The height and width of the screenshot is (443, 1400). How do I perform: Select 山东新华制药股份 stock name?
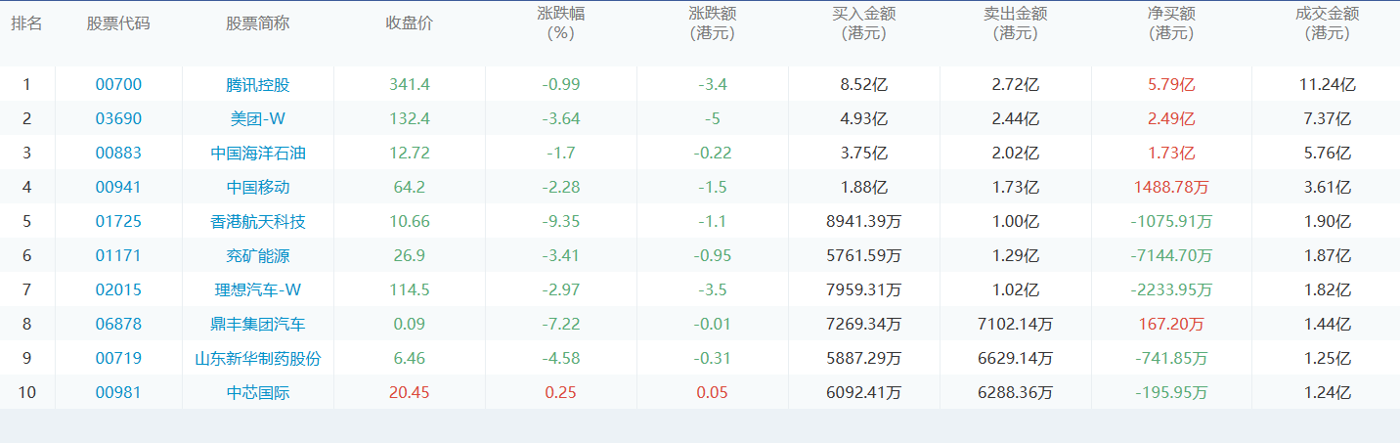point(258,359)
